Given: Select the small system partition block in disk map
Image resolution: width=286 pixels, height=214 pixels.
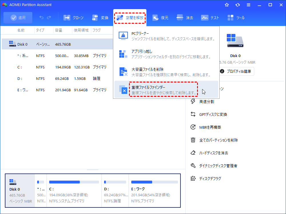Looking at the screenshot, I should (41, 191).
